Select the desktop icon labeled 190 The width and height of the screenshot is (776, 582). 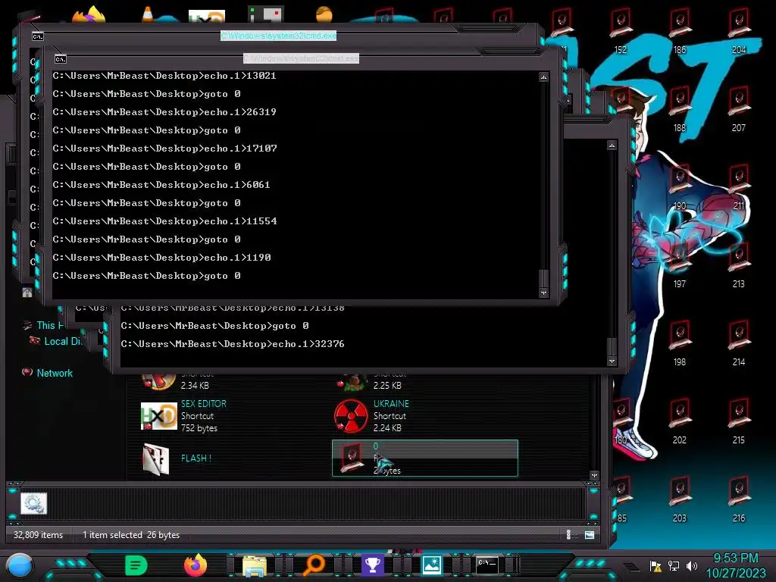[x=680, y=187]
